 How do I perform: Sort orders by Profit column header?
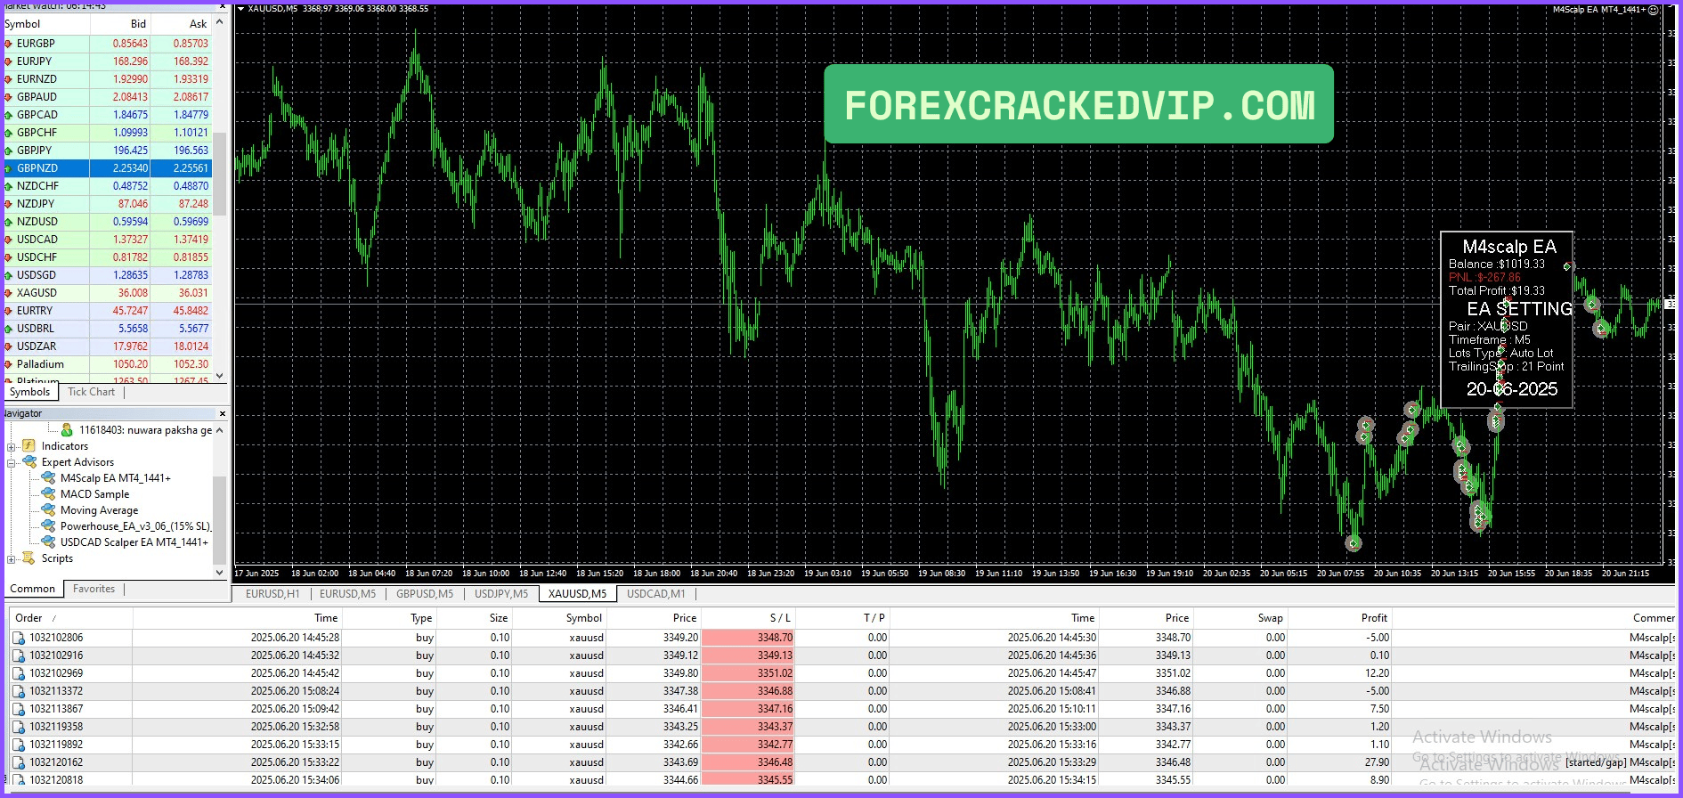1374,618
